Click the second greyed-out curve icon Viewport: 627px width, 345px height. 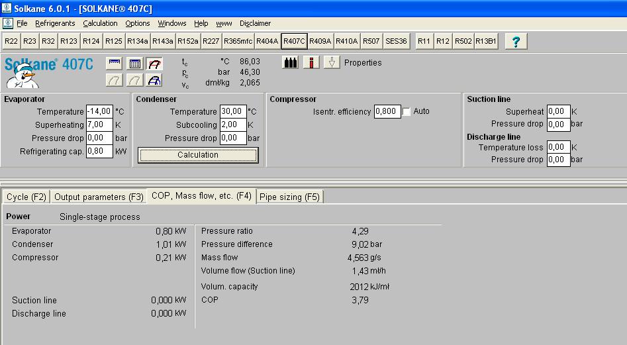(135, 80)
